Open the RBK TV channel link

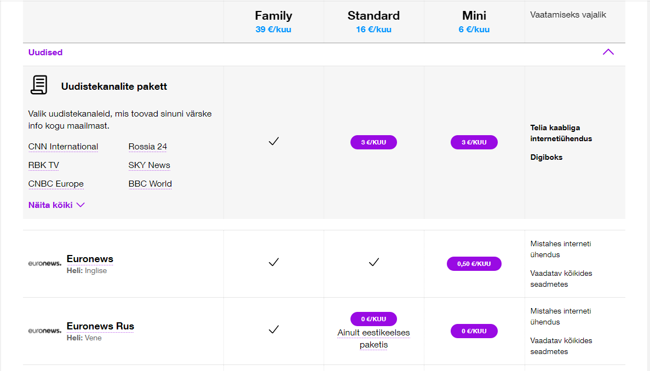(43, 165)
